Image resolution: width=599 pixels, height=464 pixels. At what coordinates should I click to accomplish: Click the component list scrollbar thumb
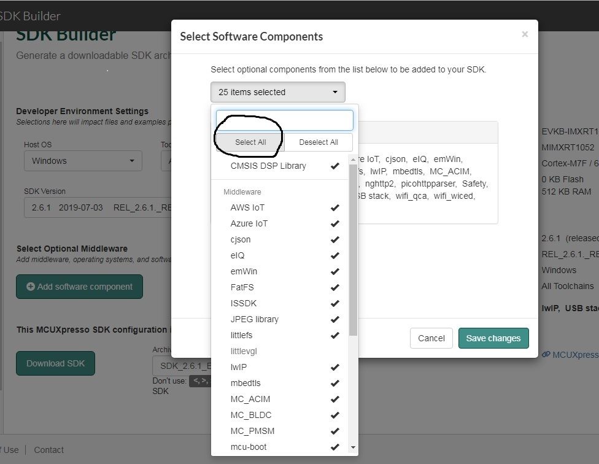coord(354,250)
